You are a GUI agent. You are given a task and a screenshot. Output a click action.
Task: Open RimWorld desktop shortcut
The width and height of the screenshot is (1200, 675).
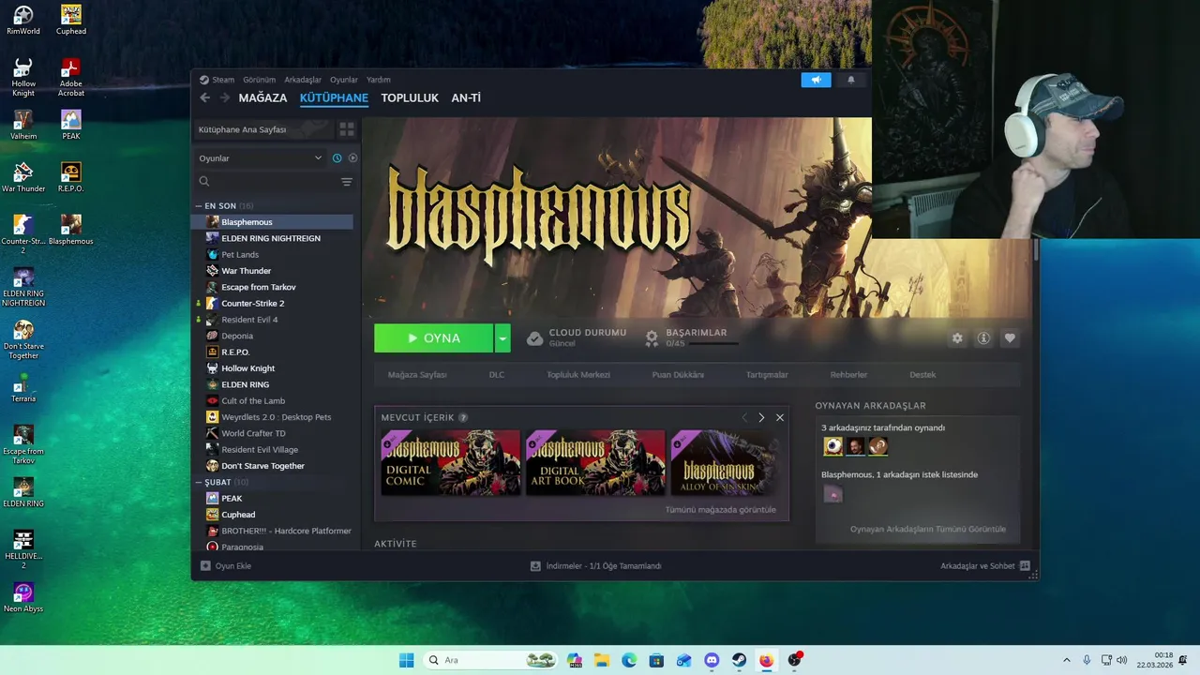coord(23,20)
